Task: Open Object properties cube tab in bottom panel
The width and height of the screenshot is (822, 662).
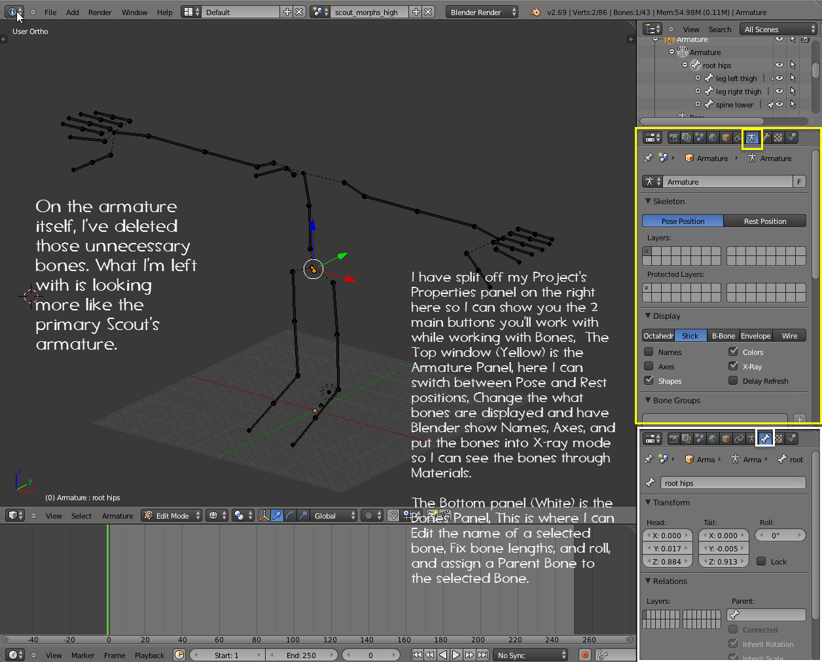Action: tap(726, 439)
